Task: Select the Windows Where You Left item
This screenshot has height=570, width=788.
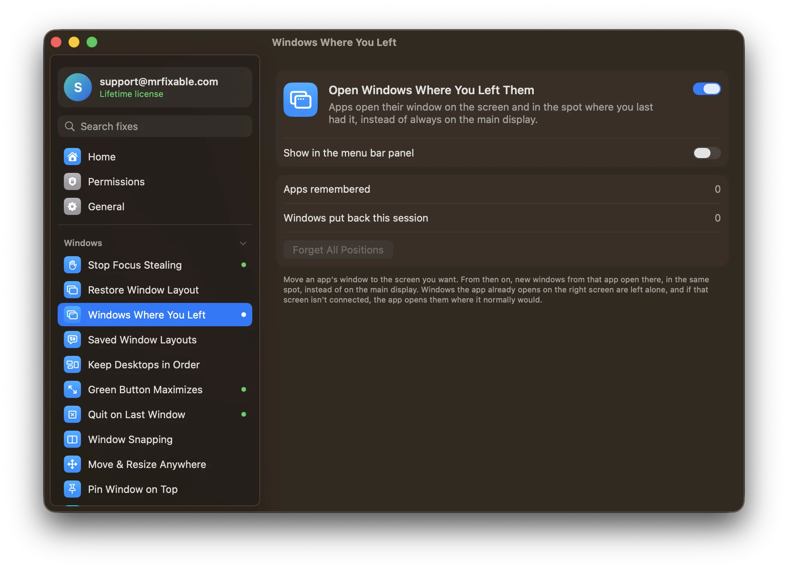Action: pos(155,315)
